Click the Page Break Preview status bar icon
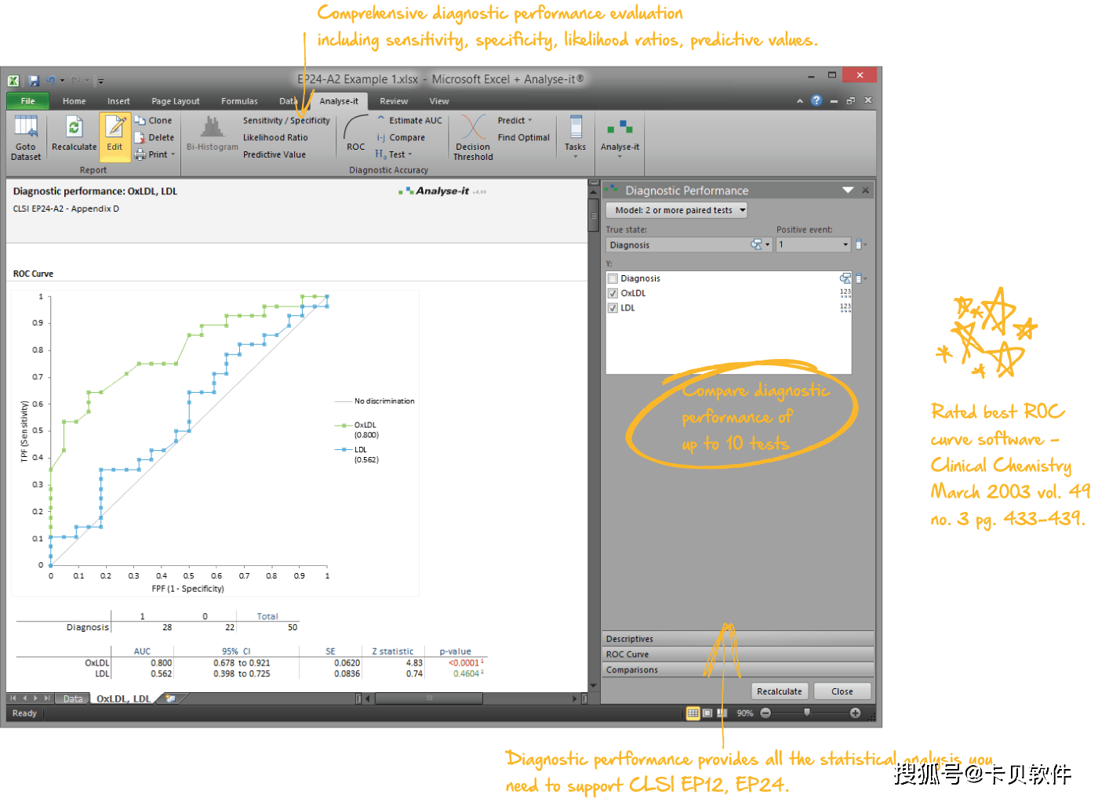The image size is (1098, 798). click(722, 713)
